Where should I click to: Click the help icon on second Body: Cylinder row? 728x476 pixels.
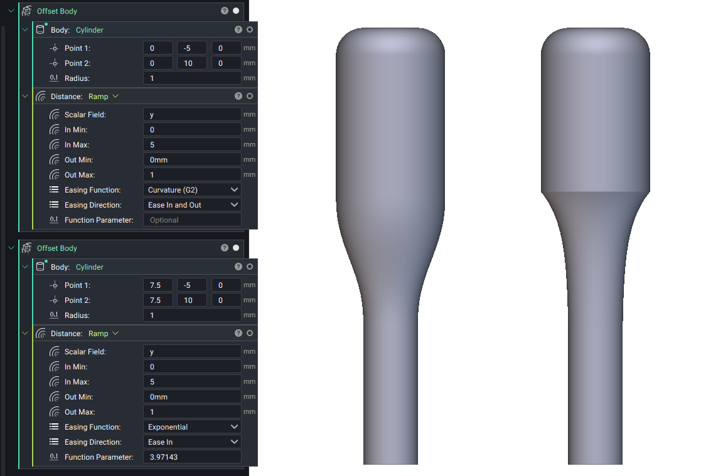point(238,267)
